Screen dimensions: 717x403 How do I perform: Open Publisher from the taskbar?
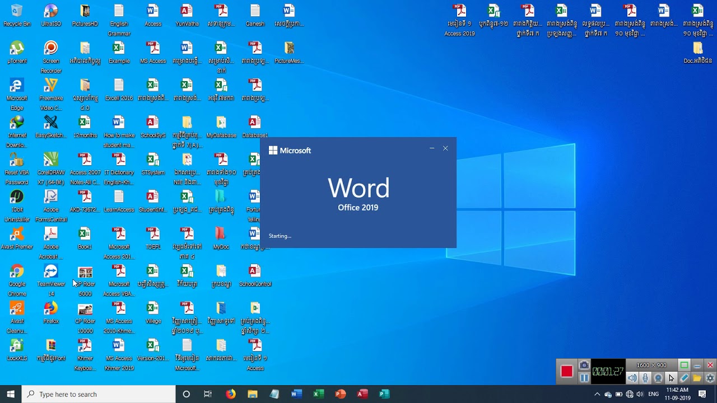(384, 394)
